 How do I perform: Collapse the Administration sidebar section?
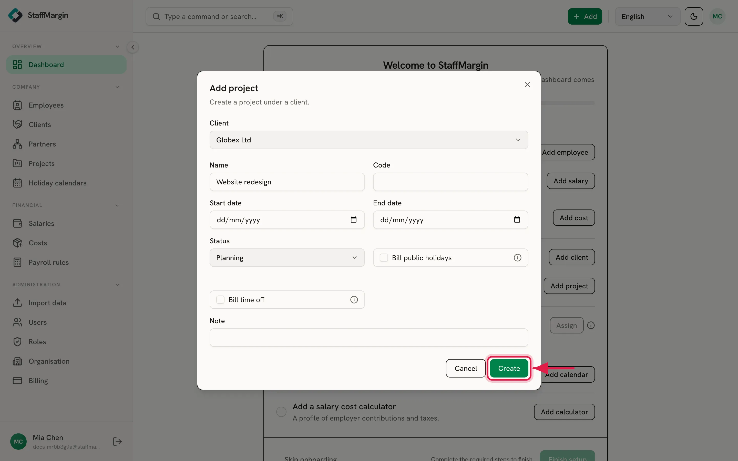(117, 285)
